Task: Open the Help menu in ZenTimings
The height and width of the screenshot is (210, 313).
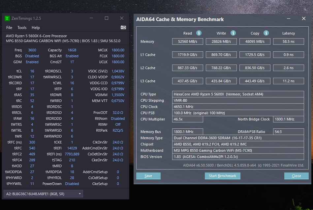Action: point(36,28)
